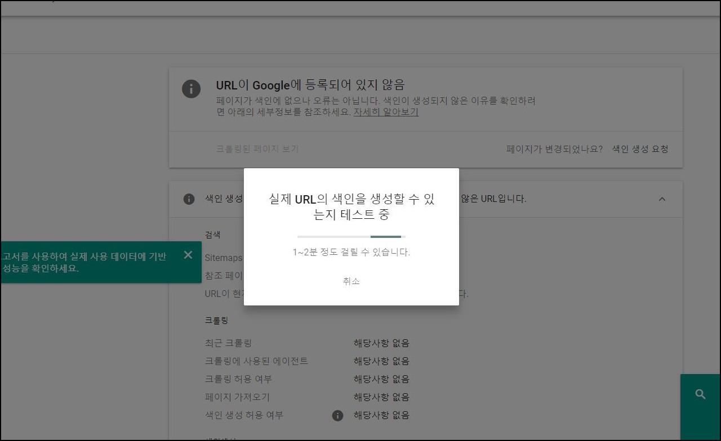
Task: Click the '페이지가 변경되었나요?' text
Action: [x=554, y=149]
